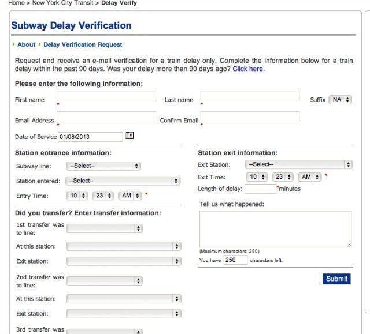The width and height of the screenshot is (370, 334).
Task: Open the Date of Service calendar picker icon
Action: [x=129, y=136]
